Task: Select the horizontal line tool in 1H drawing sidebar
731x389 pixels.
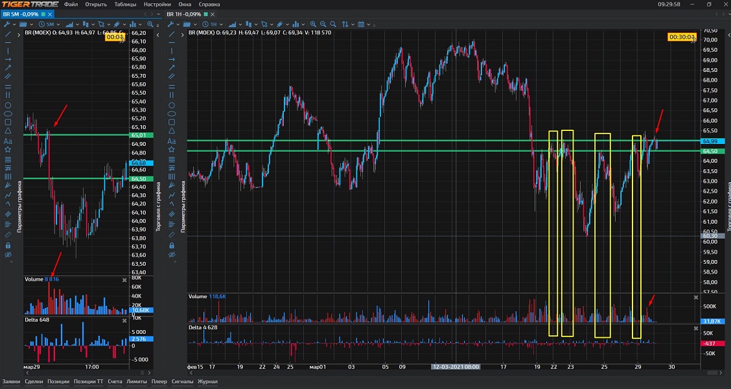Action: (172, 42)
